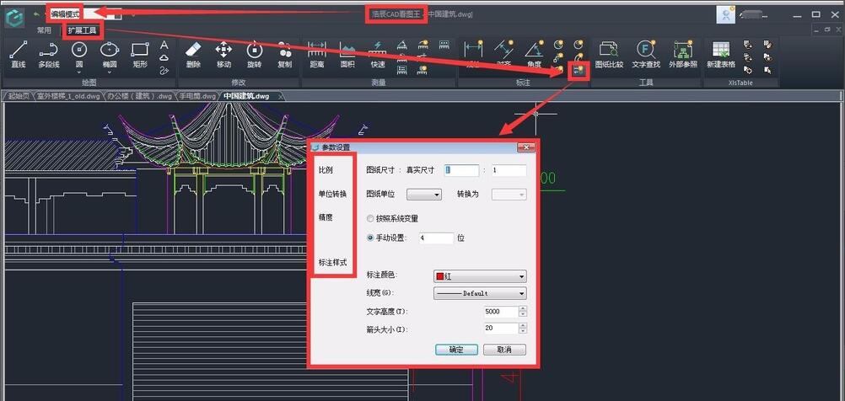
Task: Open the annotation 参数设置 settings icon
Action: coord(579,70)
